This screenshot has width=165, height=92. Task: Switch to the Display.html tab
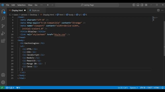coord(17,10)
